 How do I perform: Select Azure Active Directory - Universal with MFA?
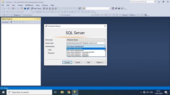(86, 52)
